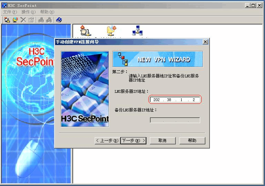Click the delete X toolbar icon
The image size is (265, 186).
[23, 20]
